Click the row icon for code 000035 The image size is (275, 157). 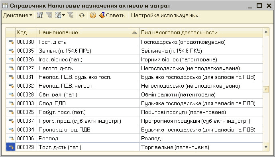click(x=11, y=51)
